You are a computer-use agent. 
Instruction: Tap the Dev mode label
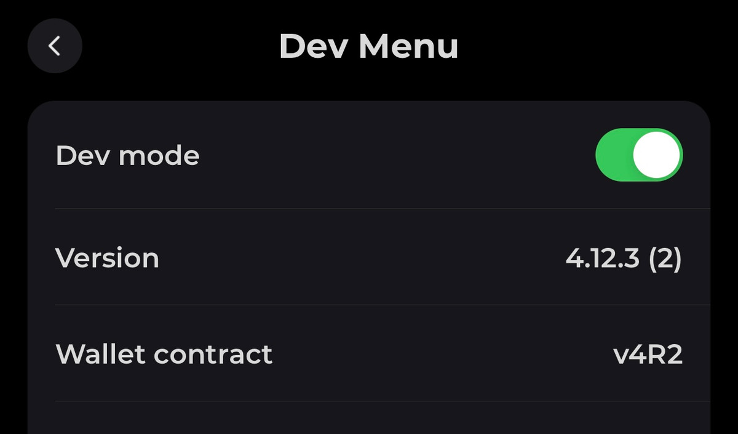point(127,156)
